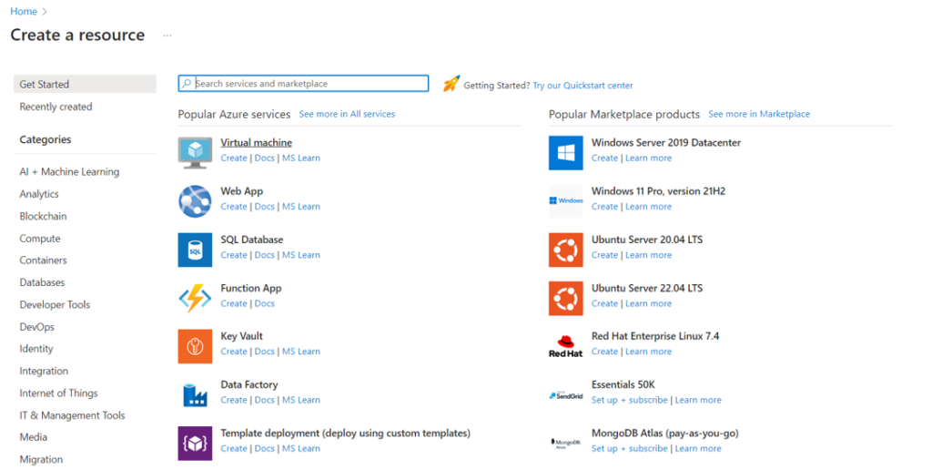Screen dimensions: 932x470
Task: Click the Web App title text
Action: tap(241, 191)
